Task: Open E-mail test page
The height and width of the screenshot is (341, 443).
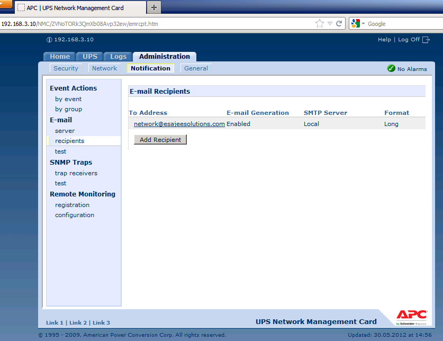Action: 60,151
